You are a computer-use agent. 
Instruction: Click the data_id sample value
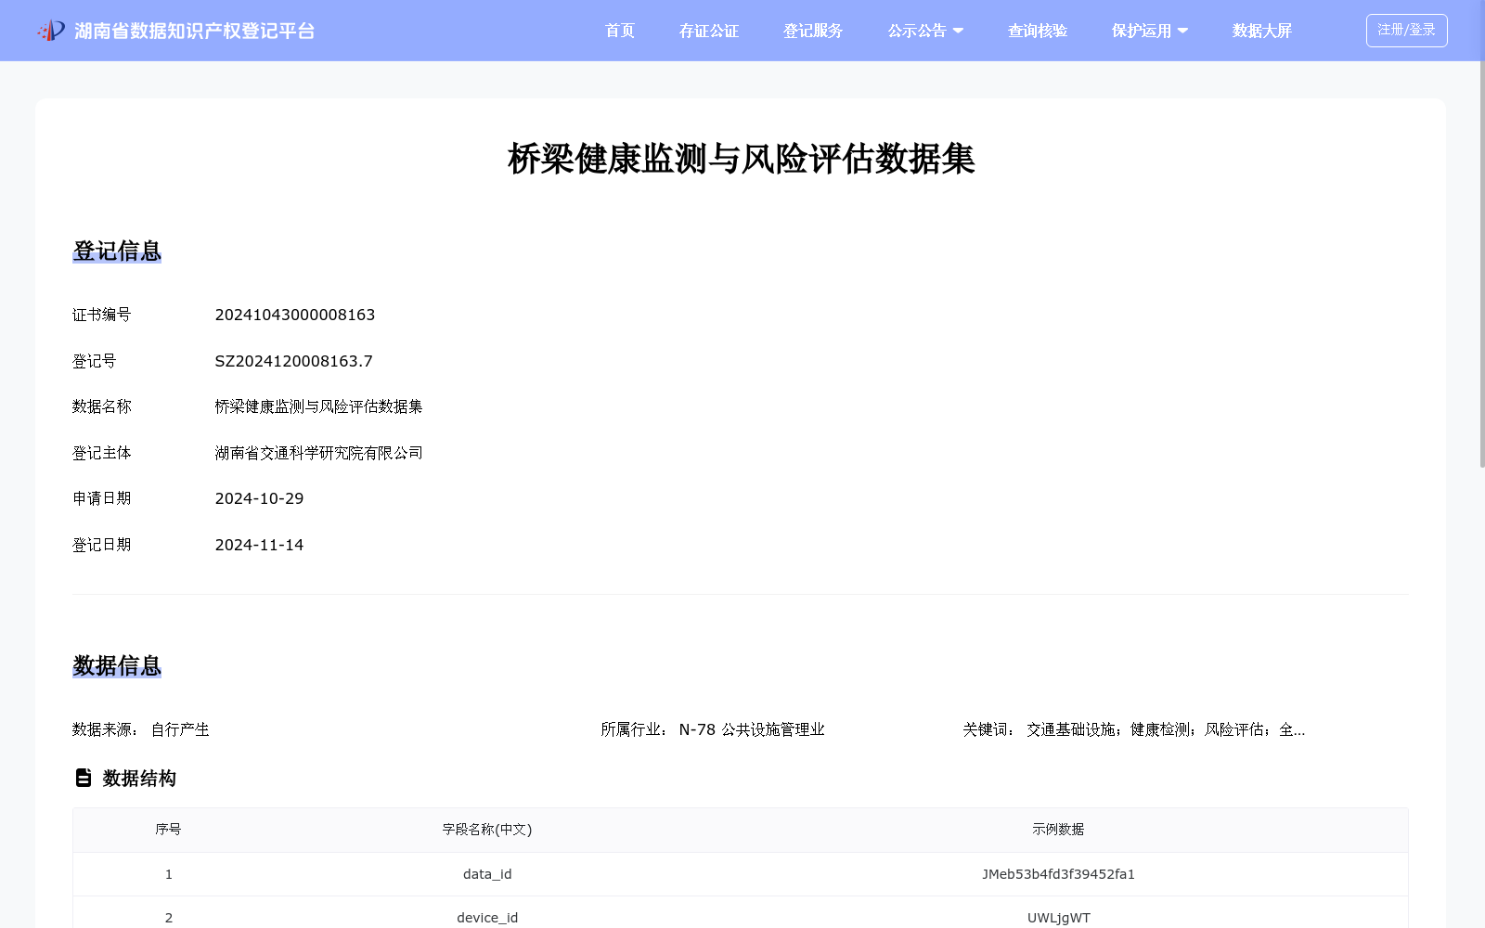coord(1059,873)
